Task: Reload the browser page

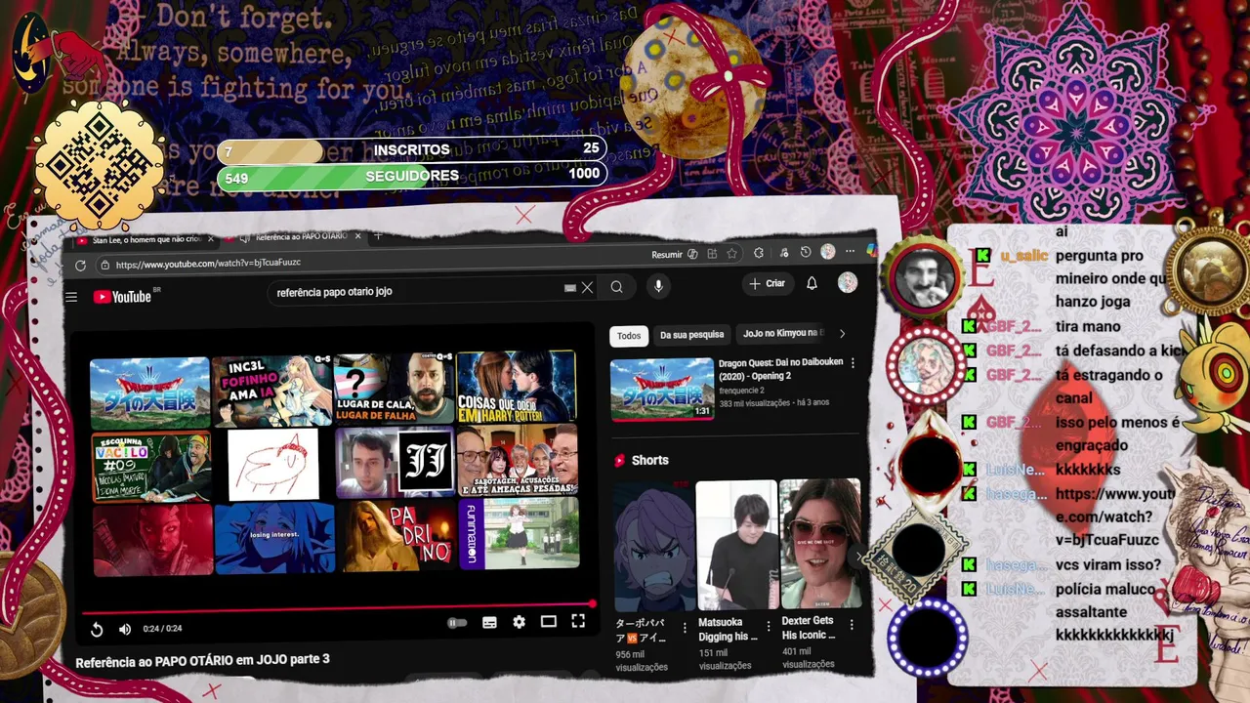Action: click(80, 265)
